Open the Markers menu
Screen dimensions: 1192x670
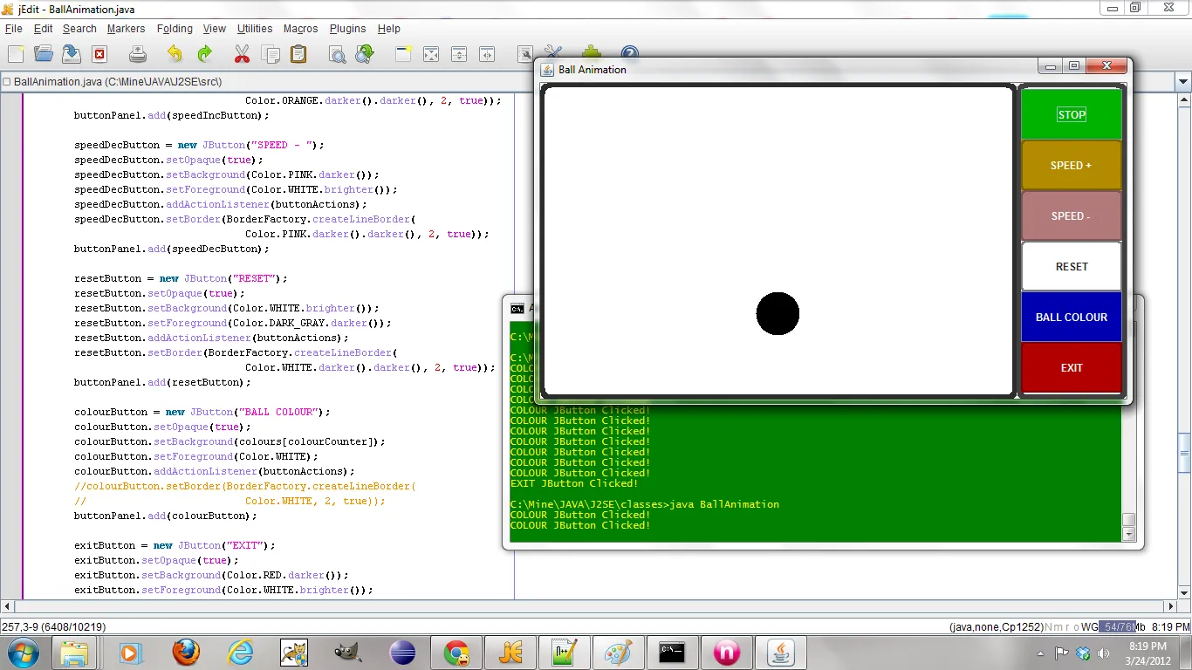click(126, 29)
